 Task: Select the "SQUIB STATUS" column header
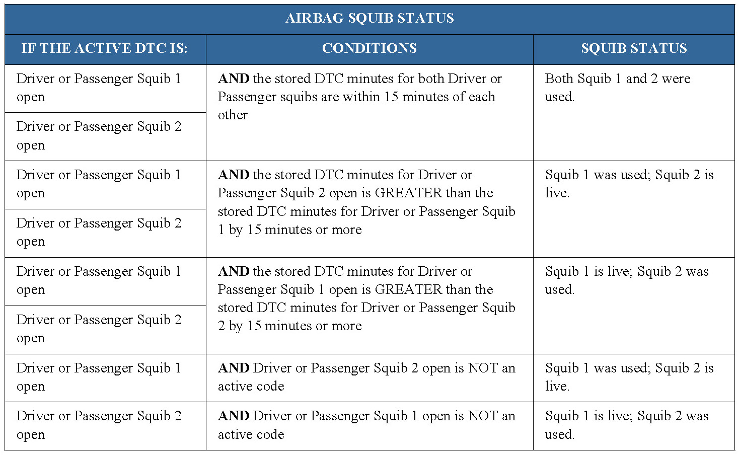[634, 49]
